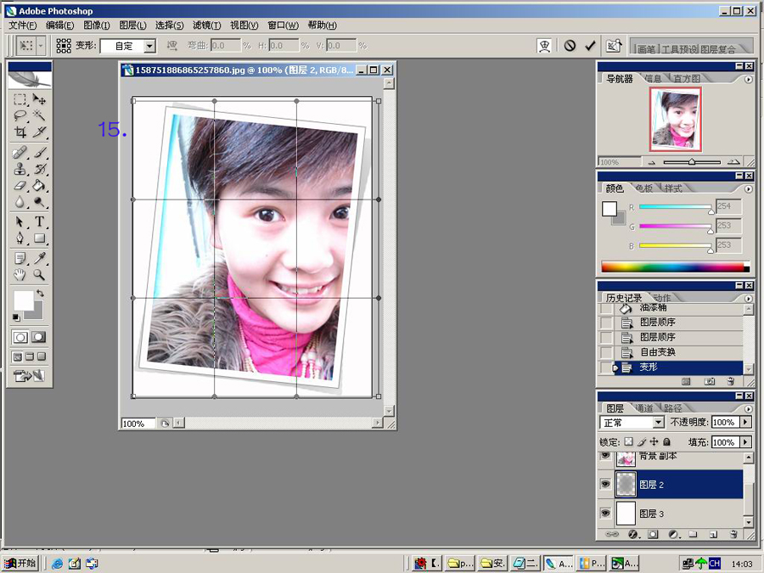Select the Type tool
The width and height of the screenshot is (764, 573).
(x=40, y=222)
